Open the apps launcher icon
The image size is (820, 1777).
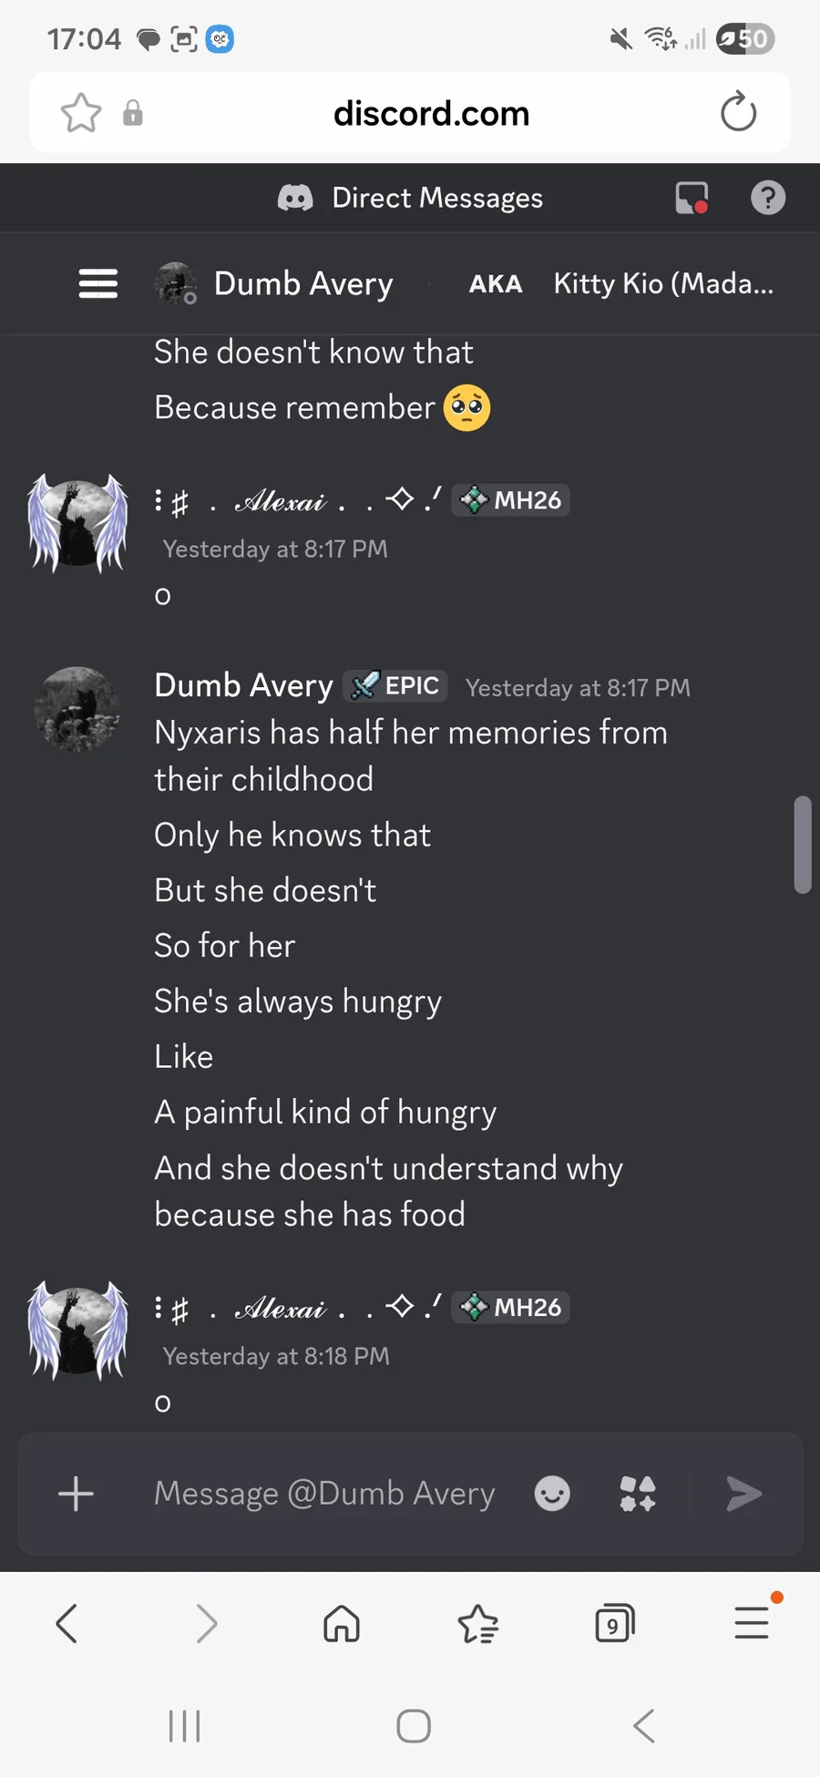point(638,1494)
